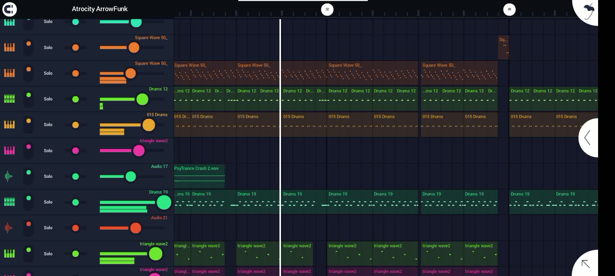Mute the Square Wave track holding the Sq... clip
The height and width of the screenshot is (276, 615).
pyautogui.click(x=28, y=44)
